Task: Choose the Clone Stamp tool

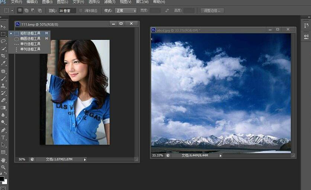Action: (x=3, y=86)
